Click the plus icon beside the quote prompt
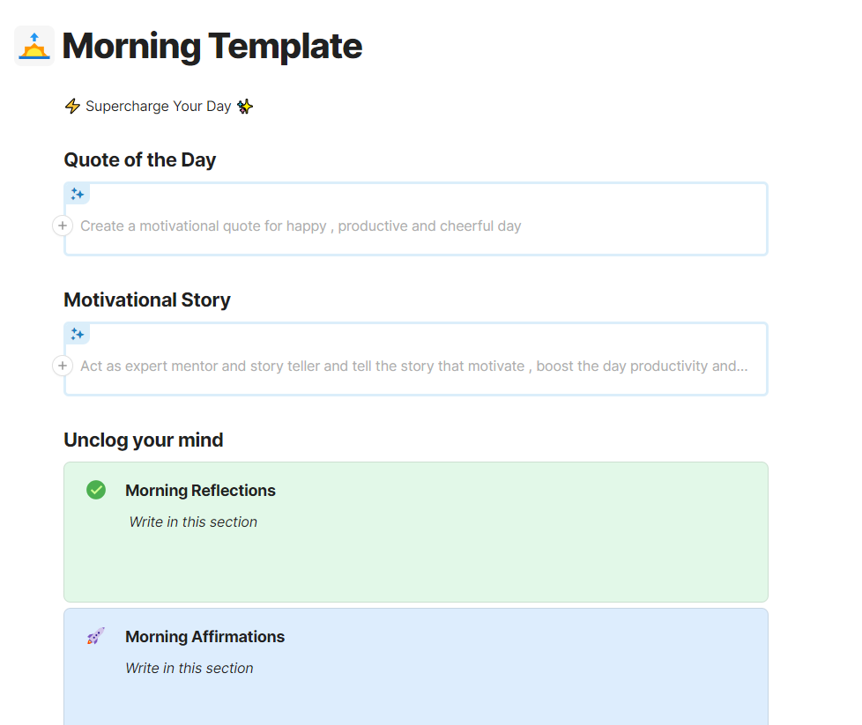The image size is (862, 725). click(x=62, y=226)
